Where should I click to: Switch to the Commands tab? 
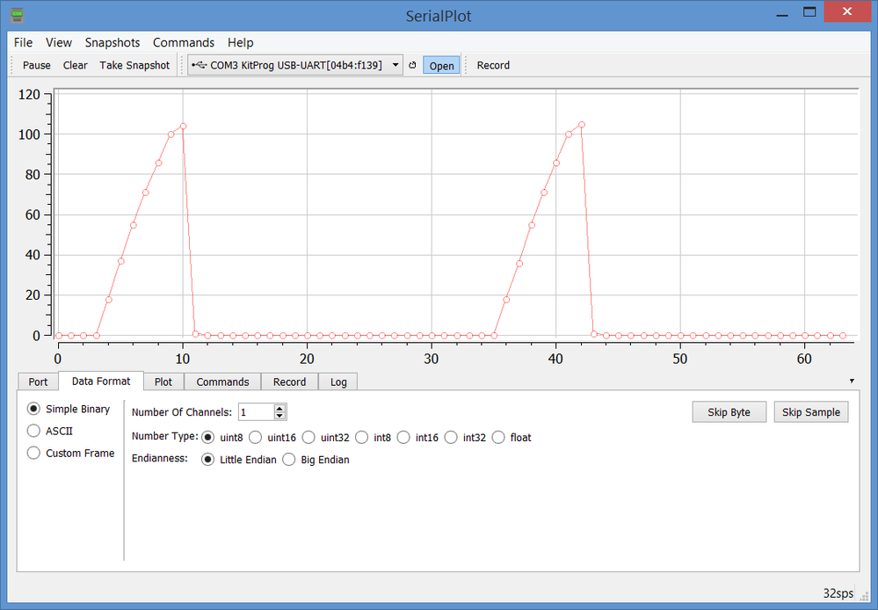pyautogui.click(x=223, y=382)
